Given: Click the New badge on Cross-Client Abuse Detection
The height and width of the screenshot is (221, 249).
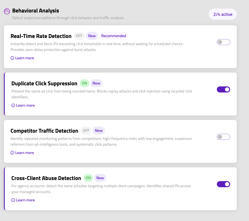Looking at the screenshot, I should point(100,178).
